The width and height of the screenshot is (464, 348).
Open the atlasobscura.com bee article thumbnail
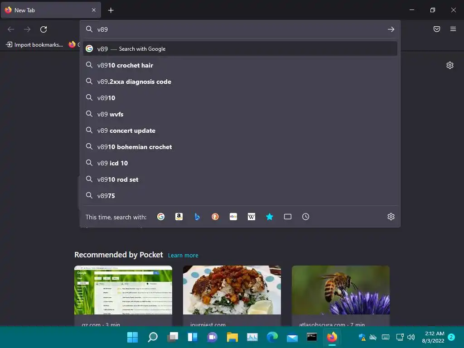click(x=341, y=290)
